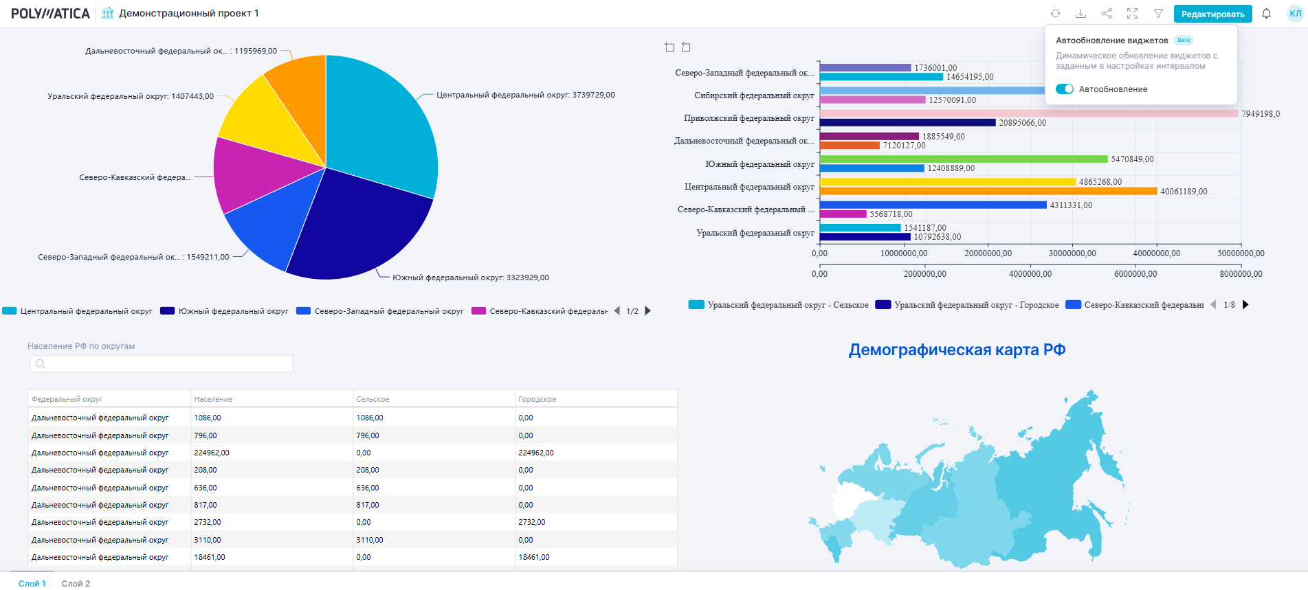Toggle Уральский федеральный округ - Сельское legend item
The height and width of the screenshot is (590, 1308).
(779, 305)
